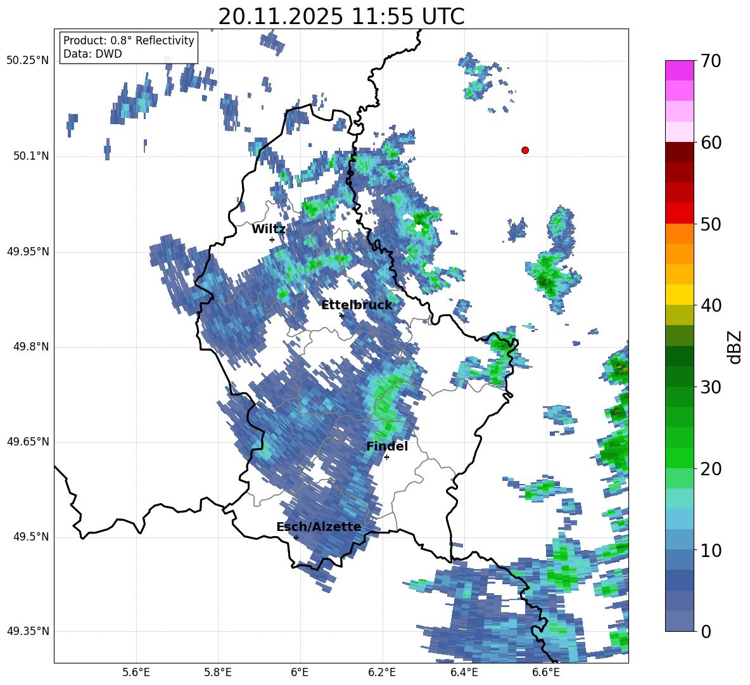Click the Wiltz city label
750x685 pixels.
coord(269,229)
